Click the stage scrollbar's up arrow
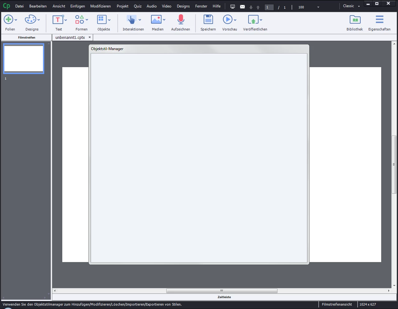The width and height of the screenshot is (398, 309). tap(394, 44)
